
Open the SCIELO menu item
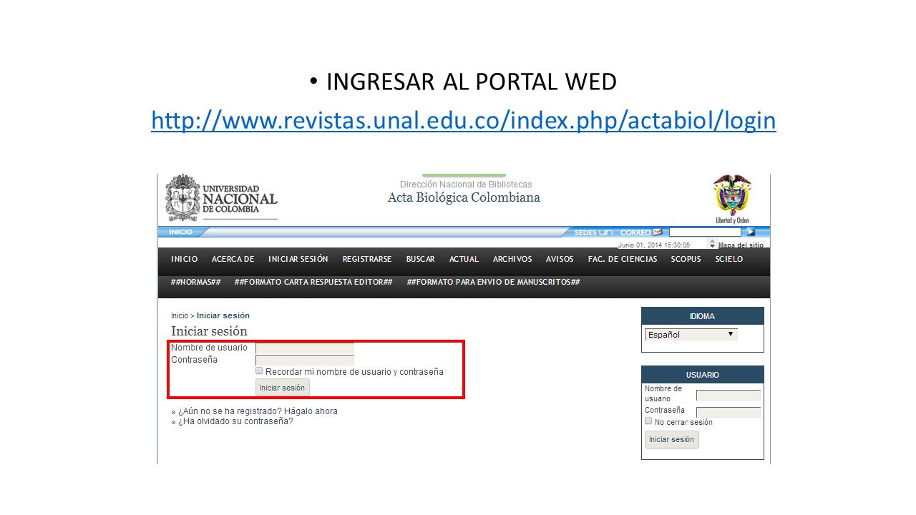(729, 259)
